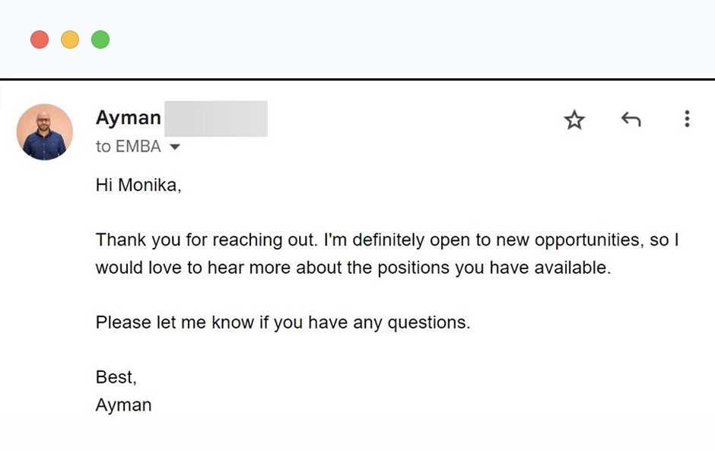This screenshot has height=451, width=715.
Task: Click the reply arrow icon
Action: 631,119
